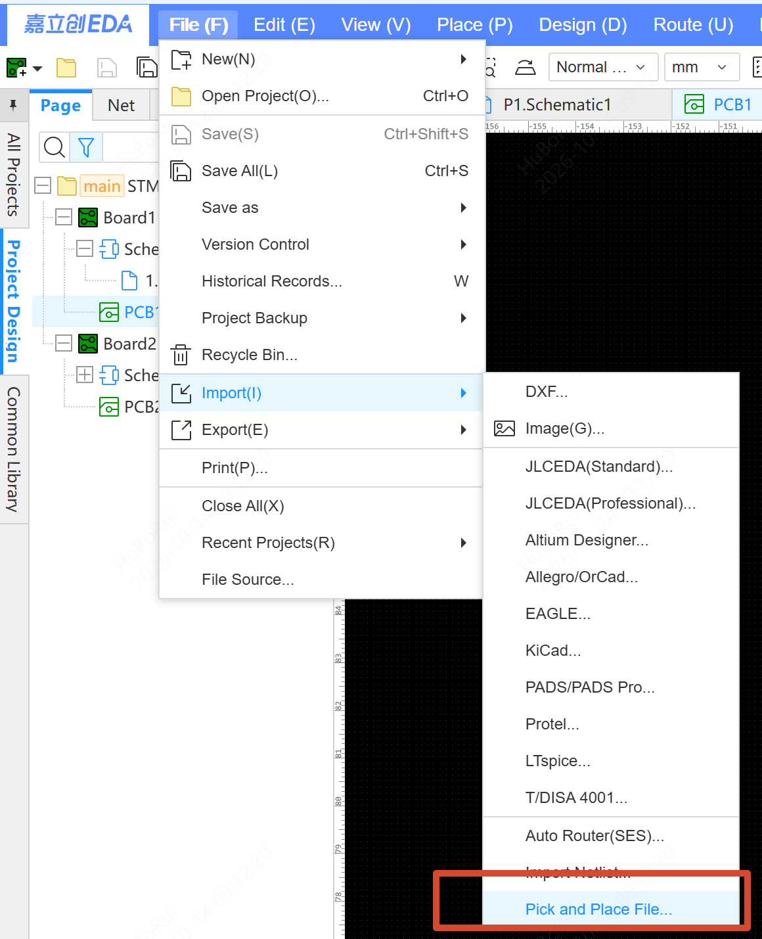Pin the left panel with pushpin icon
762x939 pixels.
point(13,105)
